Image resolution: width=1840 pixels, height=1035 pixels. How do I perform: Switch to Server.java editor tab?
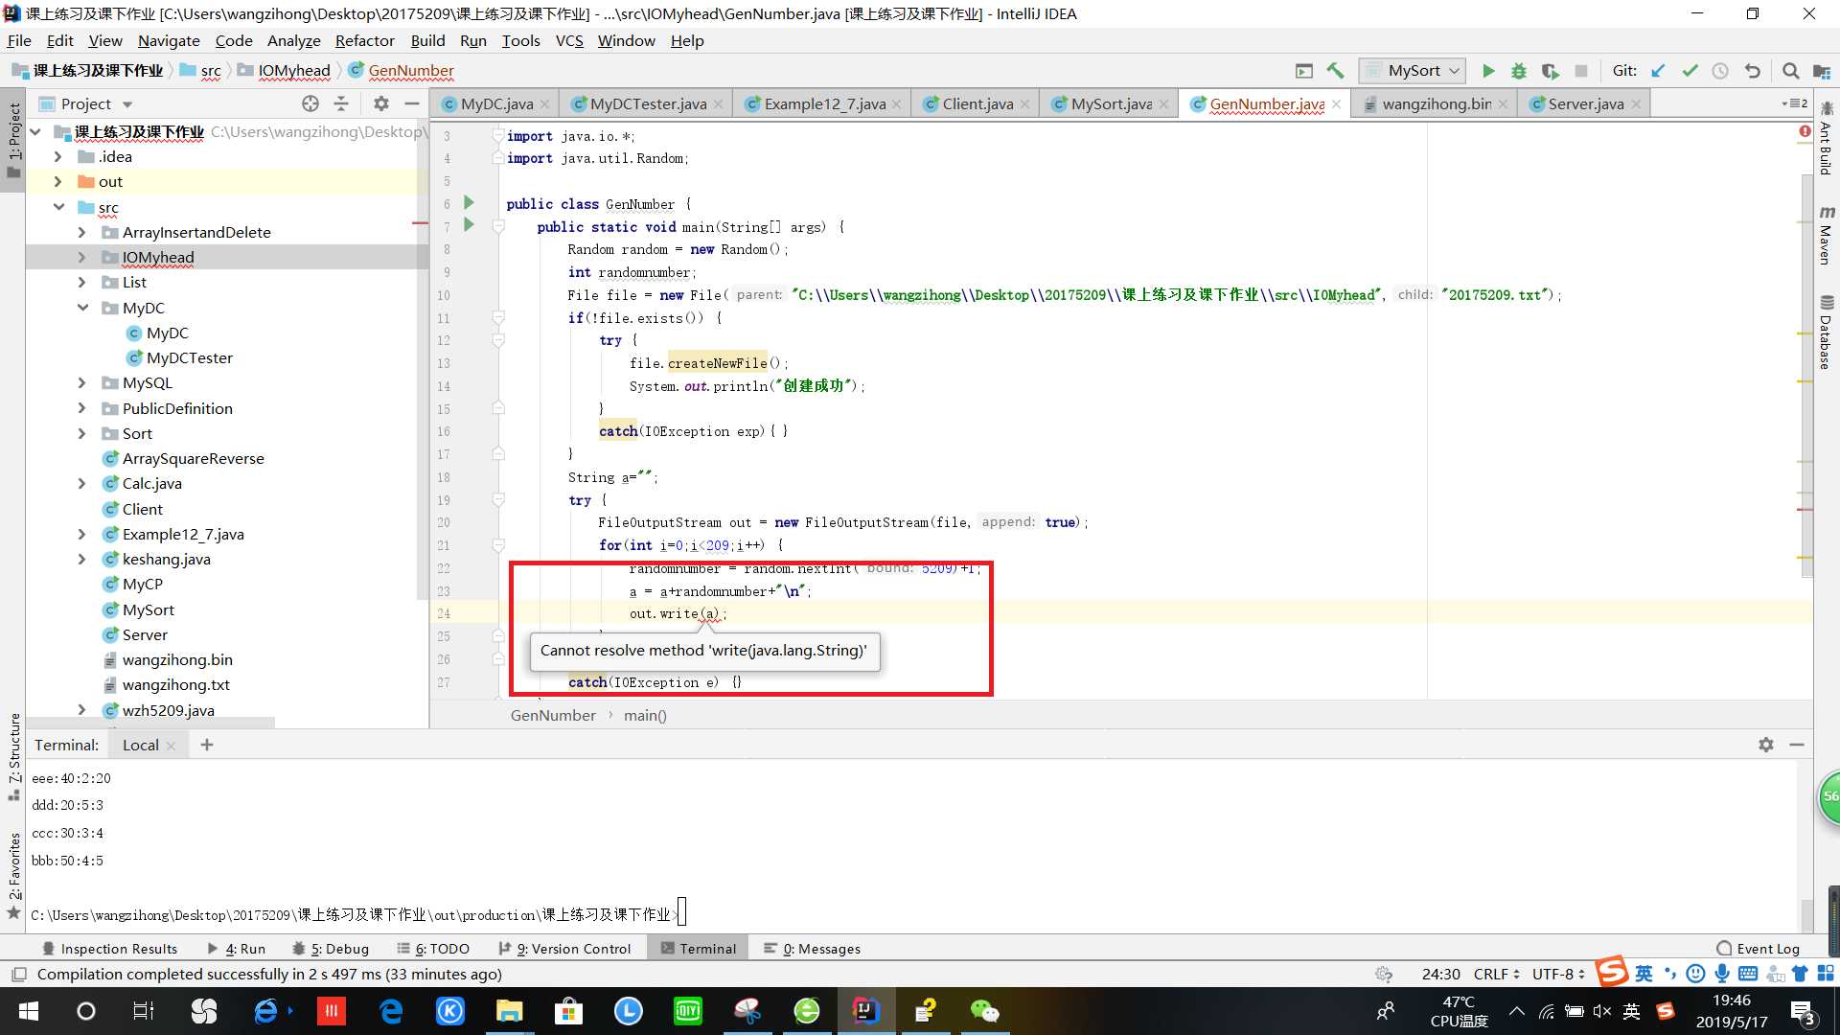(x=1585, y=103)
